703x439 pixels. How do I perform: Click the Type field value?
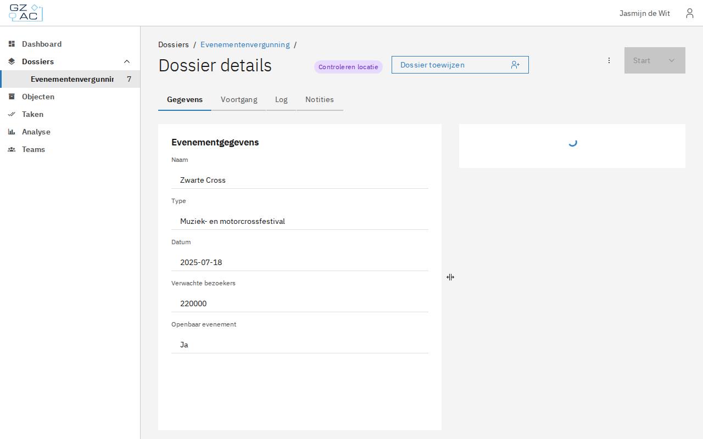click(300, 221)
